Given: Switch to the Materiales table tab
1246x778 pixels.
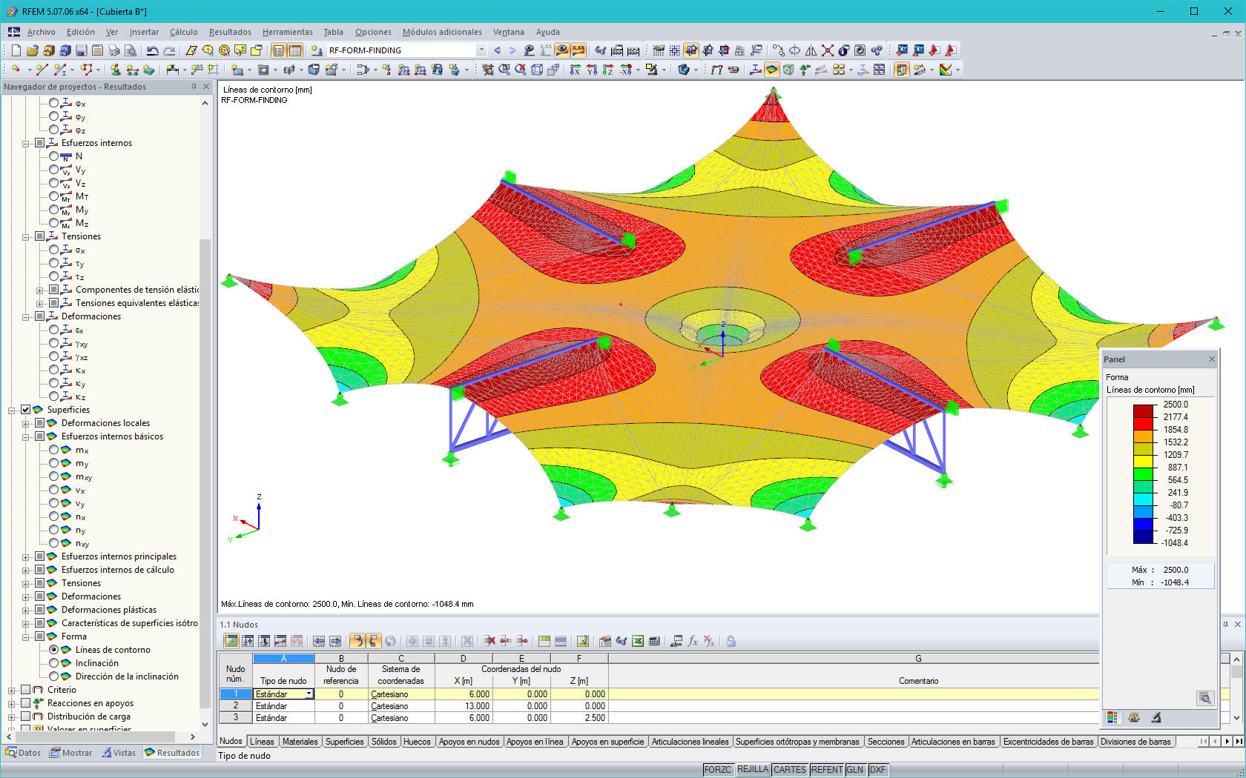Looking at the screenshot, I should 300,742.
